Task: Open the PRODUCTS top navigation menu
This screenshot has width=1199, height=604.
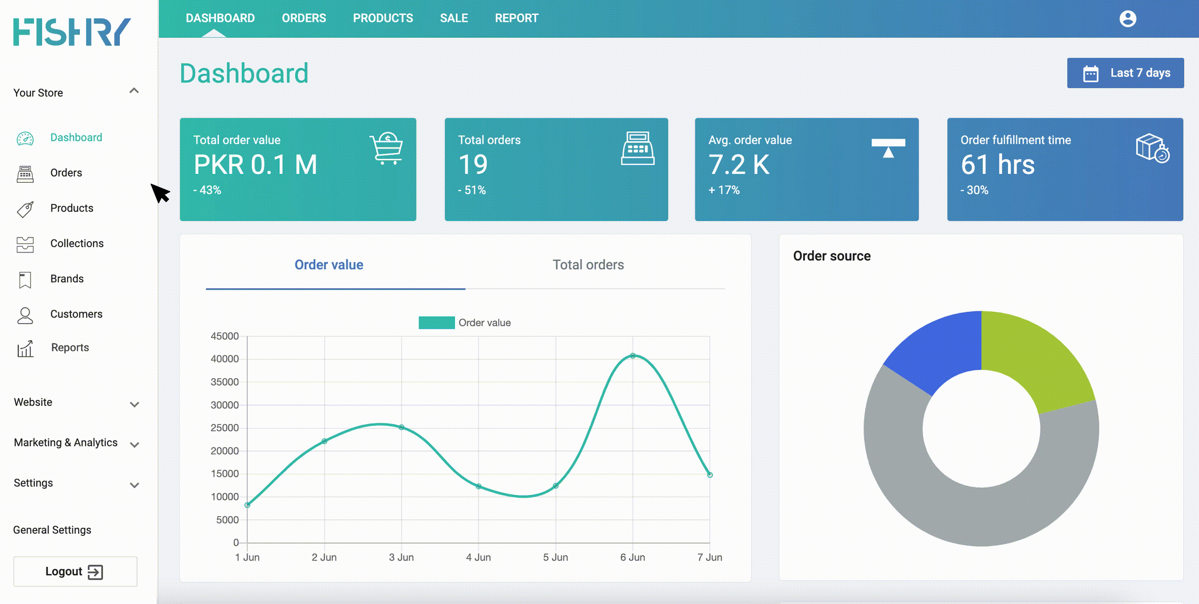Action: point(383,18)
